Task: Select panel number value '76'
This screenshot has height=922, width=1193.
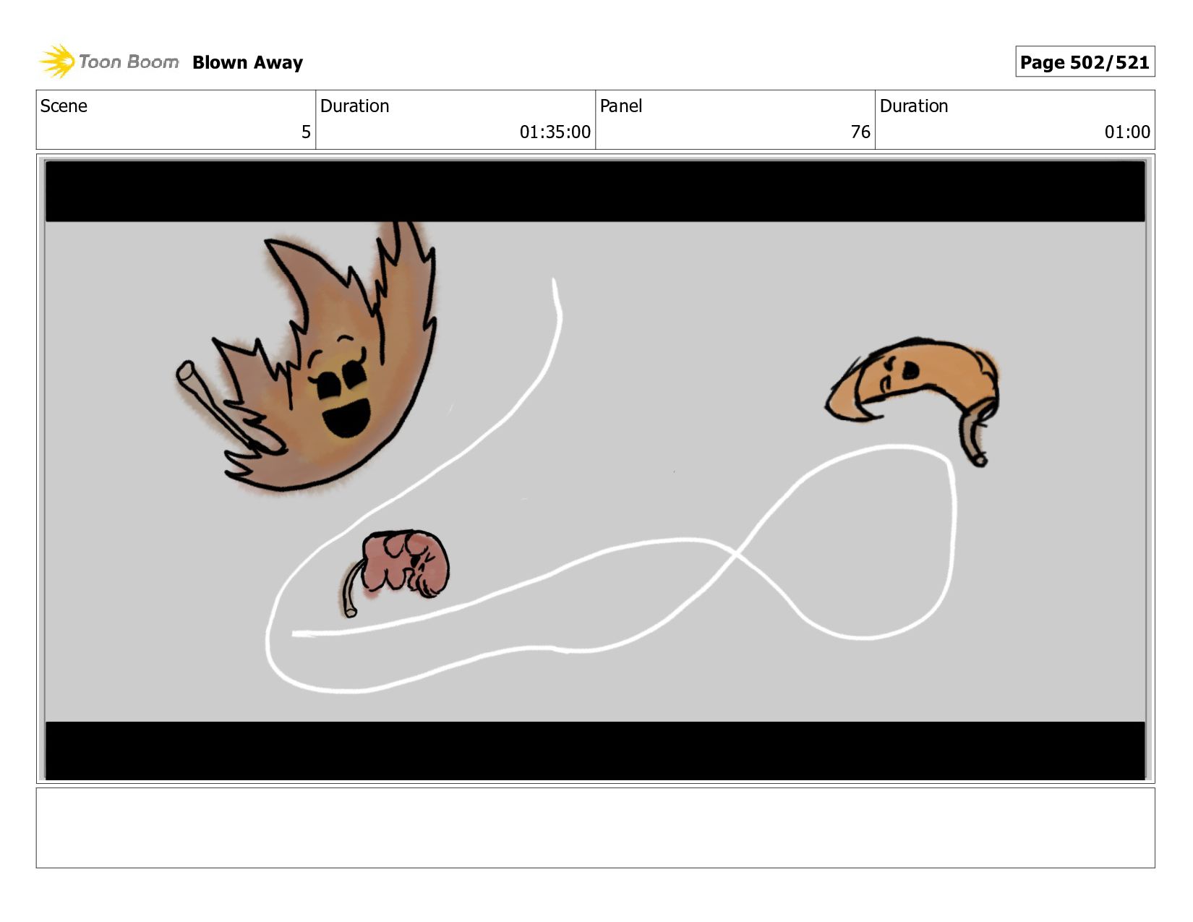Action: point(860,132)
